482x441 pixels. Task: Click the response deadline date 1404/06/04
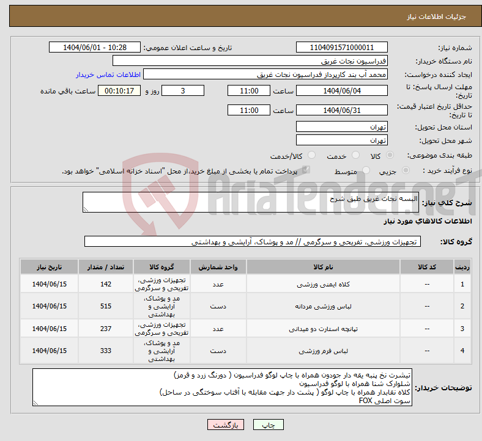point(342,90)
